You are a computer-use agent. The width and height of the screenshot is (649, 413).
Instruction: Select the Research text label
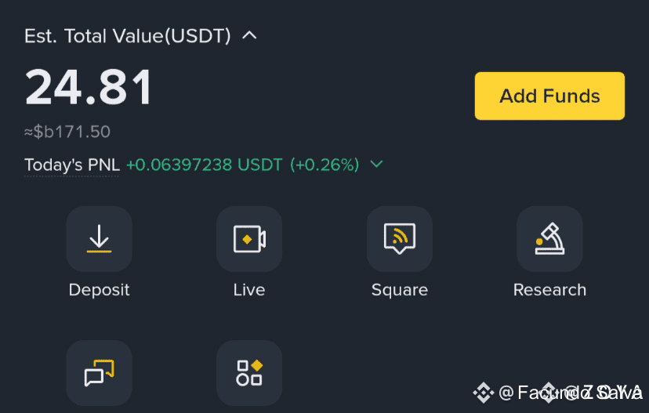[549, 290]
